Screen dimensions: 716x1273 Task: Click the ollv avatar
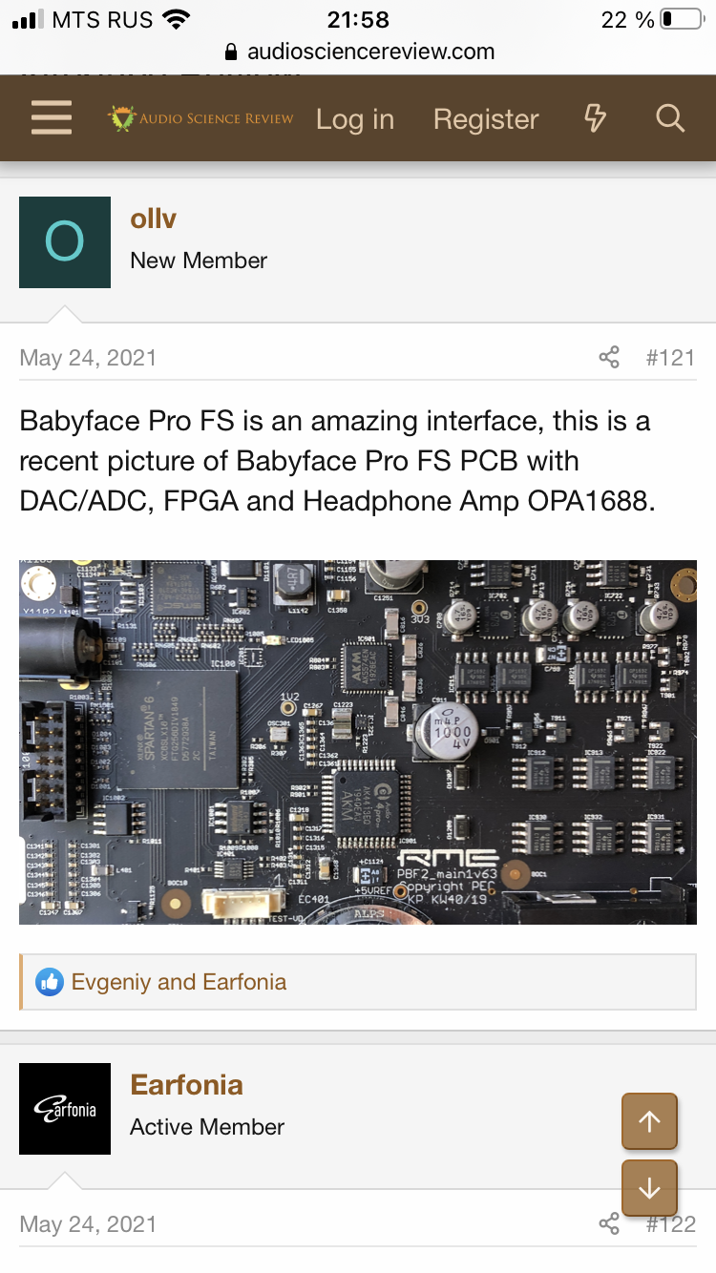[x=65, y=242]
